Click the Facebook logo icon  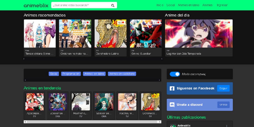point(172,88)
